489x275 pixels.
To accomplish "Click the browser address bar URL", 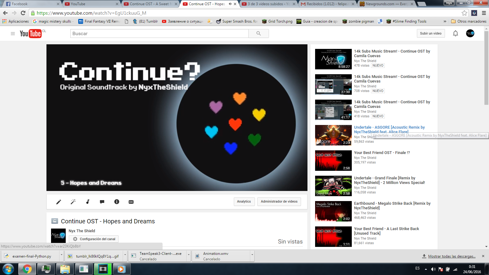I will [91, 13].
